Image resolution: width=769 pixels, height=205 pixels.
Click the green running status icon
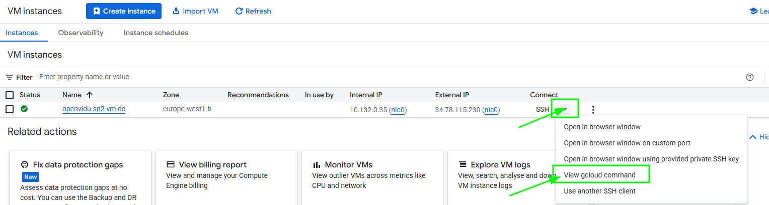(x=24, y=109)
